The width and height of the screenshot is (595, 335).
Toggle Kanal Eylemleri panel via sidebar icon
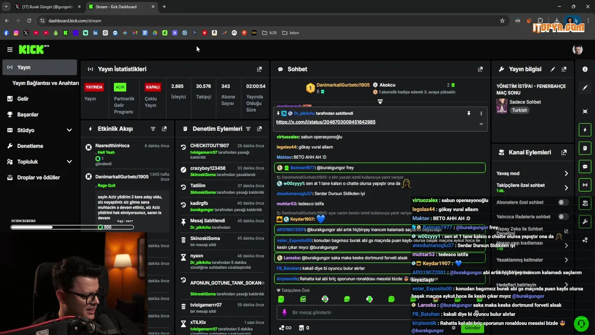coord(585,203)
